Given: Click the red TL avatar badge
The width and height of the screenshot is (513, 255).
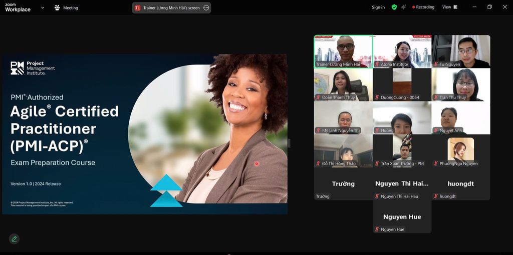Looking at the screenshot, I should click(x=137, y=8).
